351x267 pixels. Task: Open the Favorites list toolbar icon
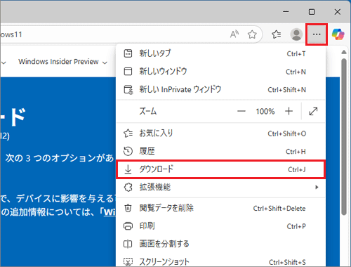pyautogui.click(x=277, y=34)
